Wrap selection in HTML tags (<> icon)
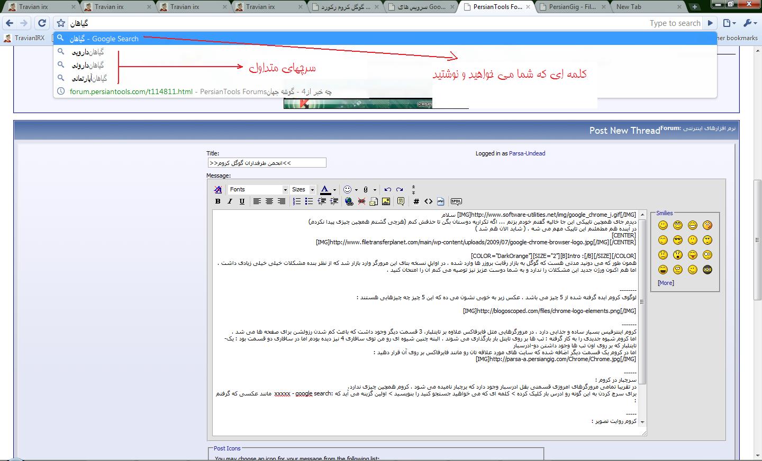This screenshot has width=762, height=461. point(428,201)
